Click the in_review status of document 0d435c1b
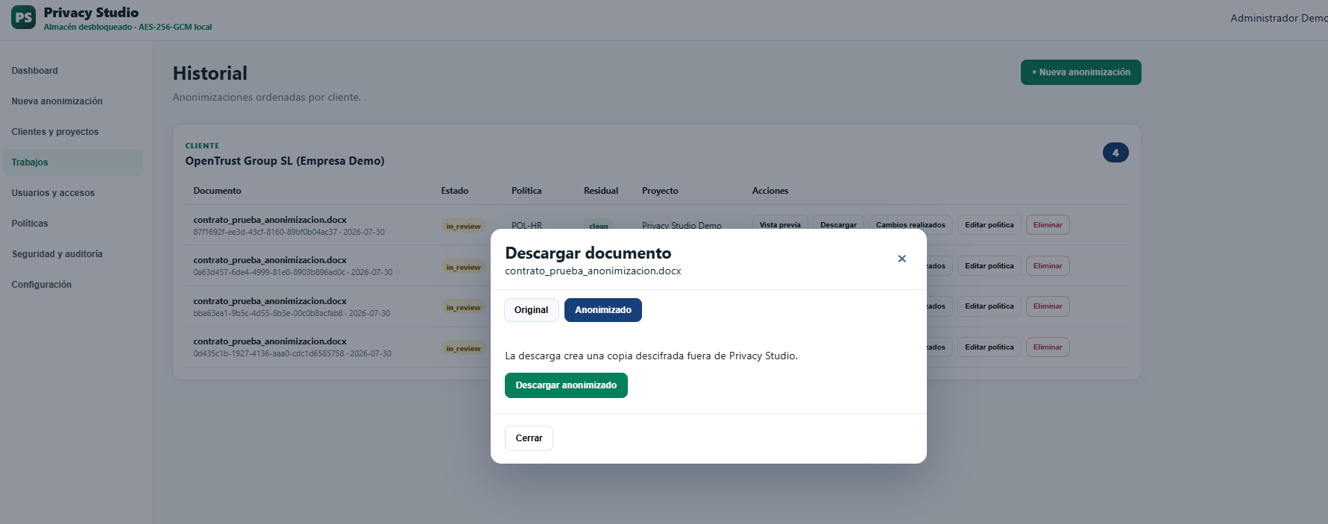1328x524 pixels. (463, 348)
